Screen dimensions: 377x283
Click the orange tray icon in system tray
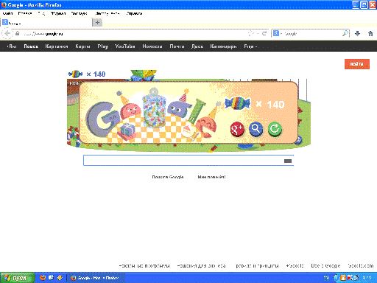(343, 278)
